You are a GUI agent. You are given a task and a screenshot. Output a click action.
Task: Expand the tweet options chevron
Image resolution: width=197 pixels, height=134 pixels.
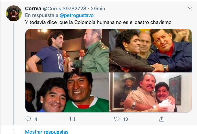[190, 8]
